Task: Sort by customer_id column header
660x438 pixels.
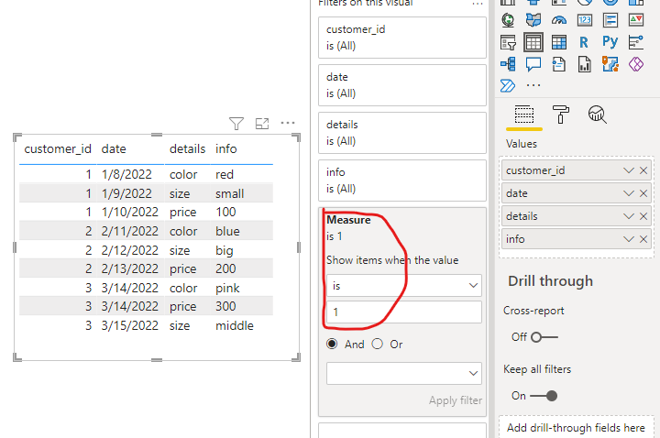Action: pyautogui.click(x=58, y=149)
